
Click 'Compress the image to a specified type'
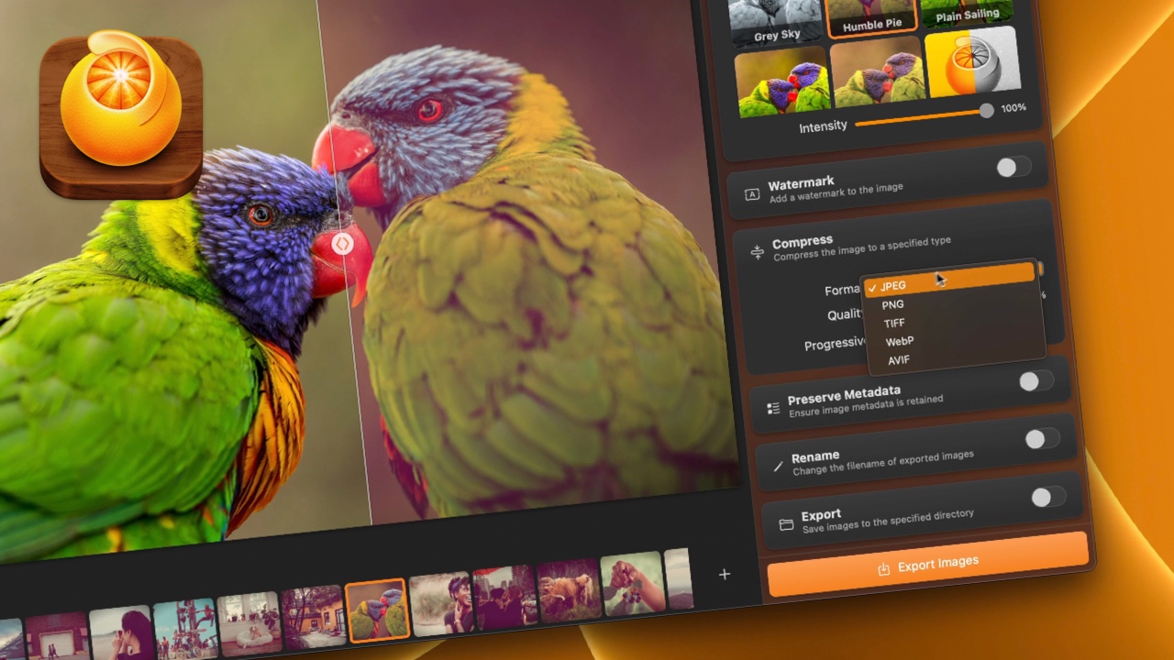862,248
